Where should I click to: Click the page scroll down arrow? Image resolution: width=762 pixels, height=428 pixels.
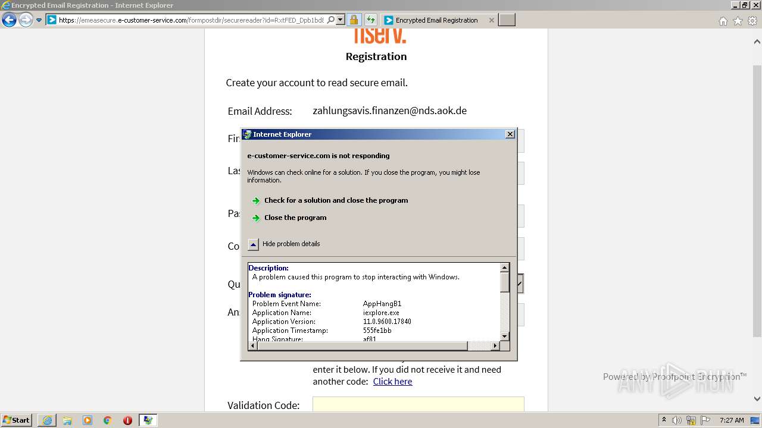coord(757,399)
